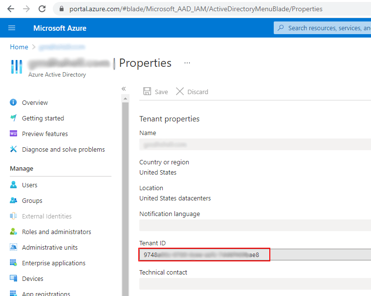Click the Diagnose and solve problems wrench icon
This screenshot has width=371, height=296.
coord(13,150)
